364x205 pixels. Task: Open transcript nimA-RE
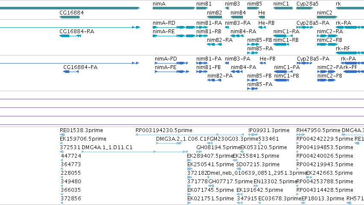[x=164, y=32]
